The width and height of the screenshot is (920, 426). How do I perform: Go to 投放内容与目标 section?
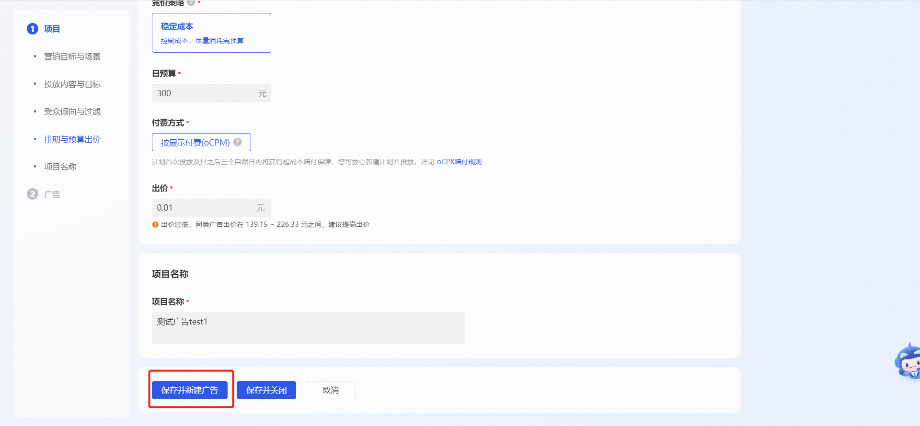(72, 84)
